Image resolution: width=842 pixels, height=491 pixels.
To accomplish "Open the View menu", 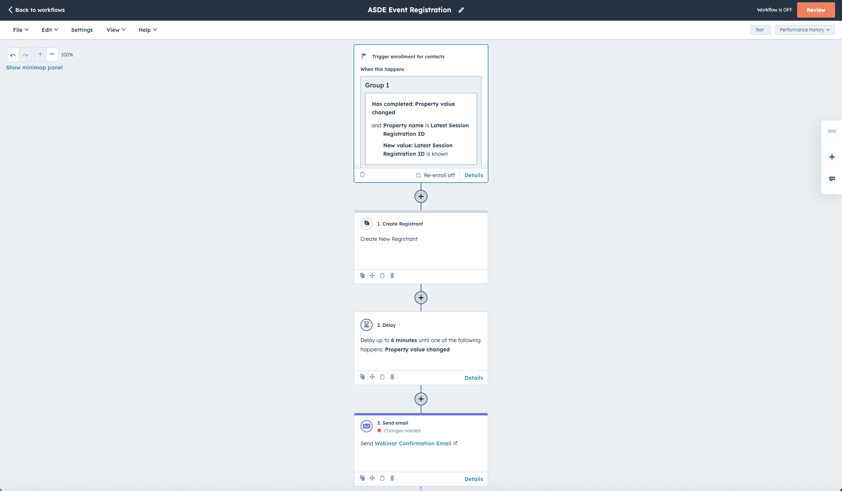I will point(116,30).
